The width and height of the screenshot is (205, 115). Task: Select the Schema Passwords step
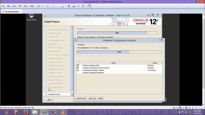pos(56,84)
